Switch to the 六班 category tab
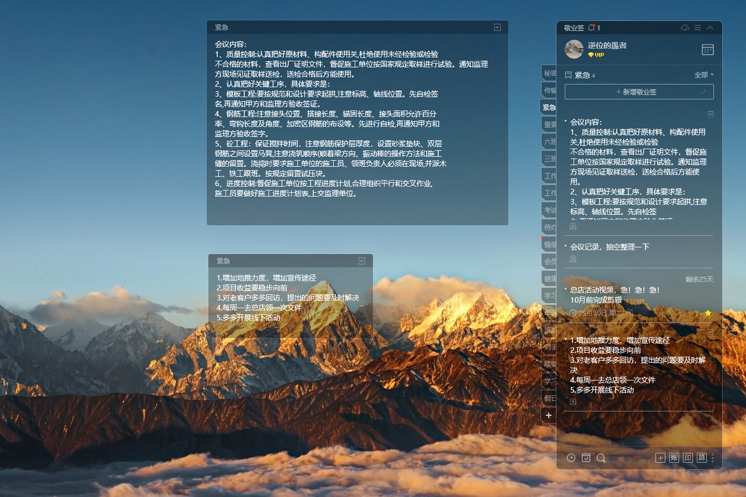The image size is (746, 497). (549, 141)
